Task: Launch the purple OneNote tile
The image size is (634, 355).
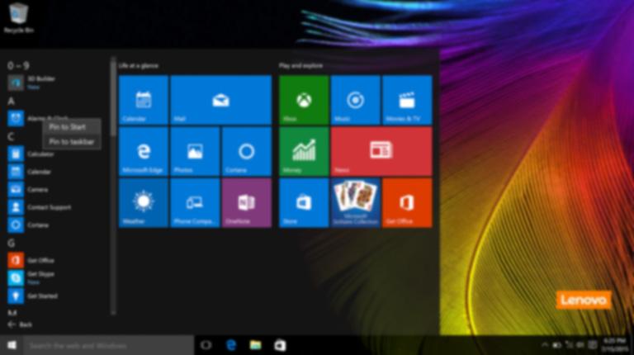Action: pyautogui.click(x=247, y=203)
